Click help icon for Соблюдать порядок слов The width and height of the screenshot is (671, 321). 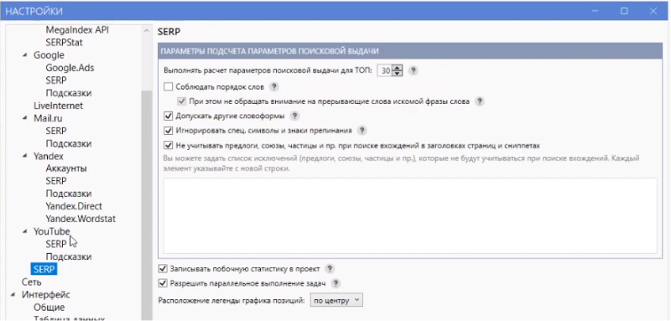[x=274, y=87]
